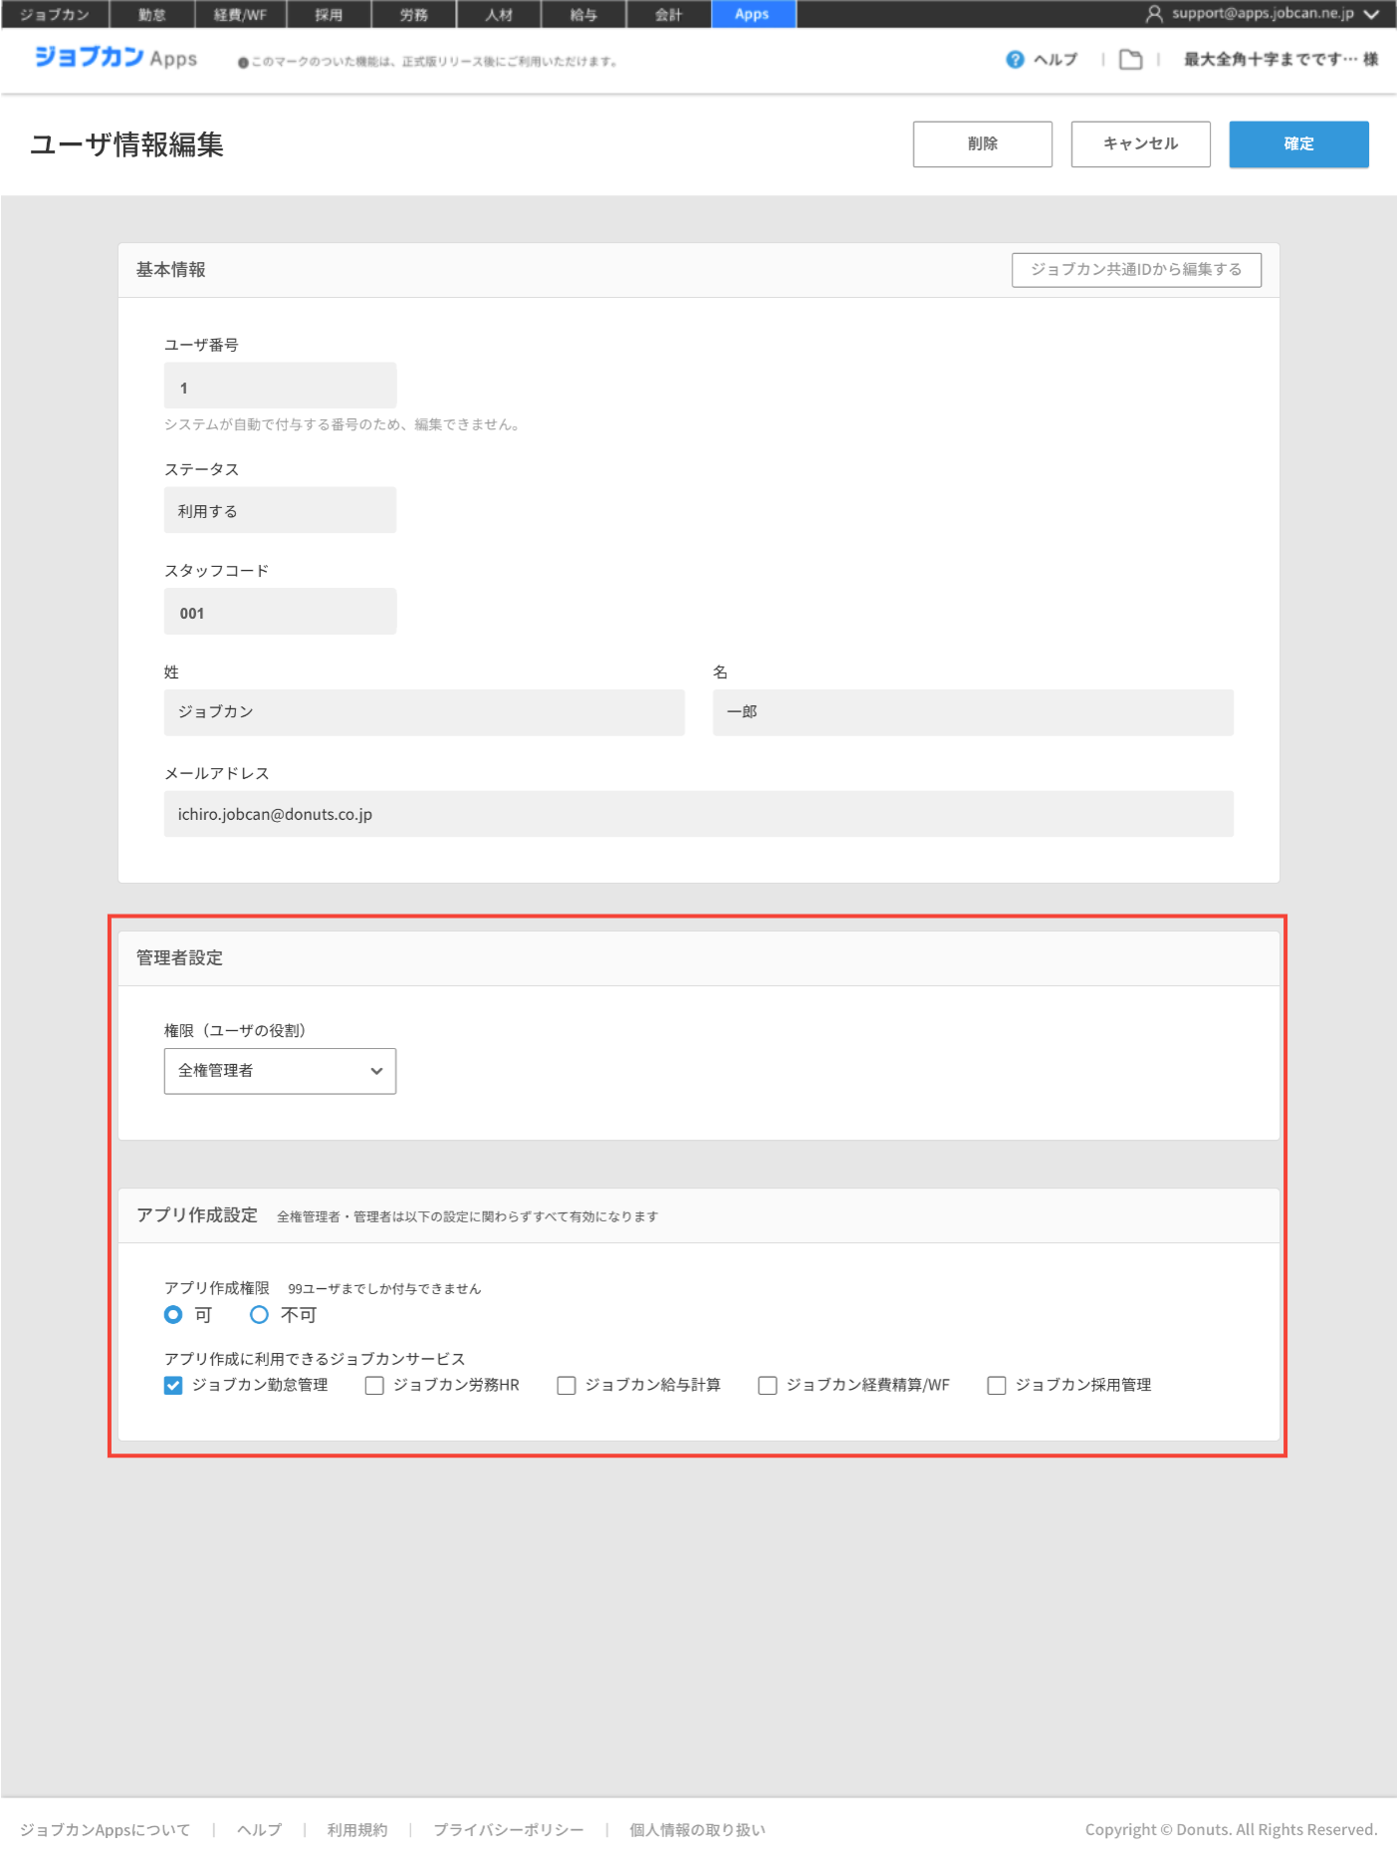Tick ジョブカン経費精算/WF checkbox
This screenshot has width=1398, height=1864.
pyautogui.click(x=768, y=1386)
